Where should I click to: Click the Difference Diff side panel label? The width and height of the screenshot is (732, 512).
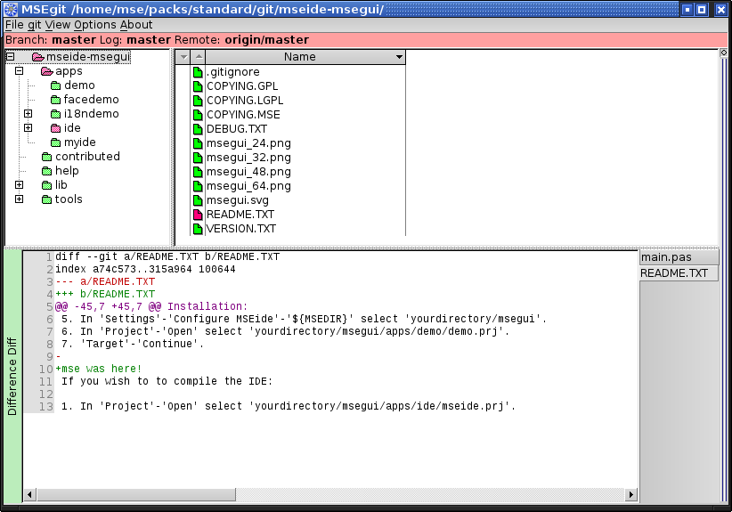tap(12, 376)
